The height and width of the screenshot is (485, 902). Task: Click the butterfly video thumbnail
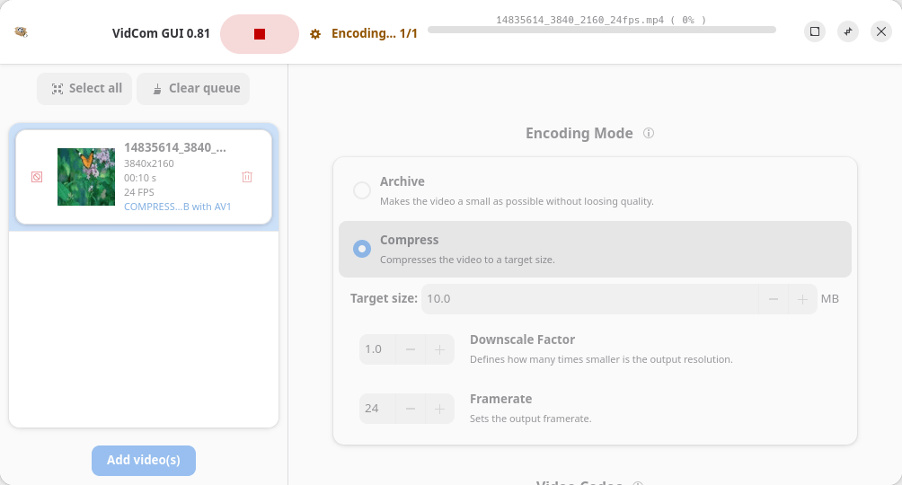tap(86, 177)
